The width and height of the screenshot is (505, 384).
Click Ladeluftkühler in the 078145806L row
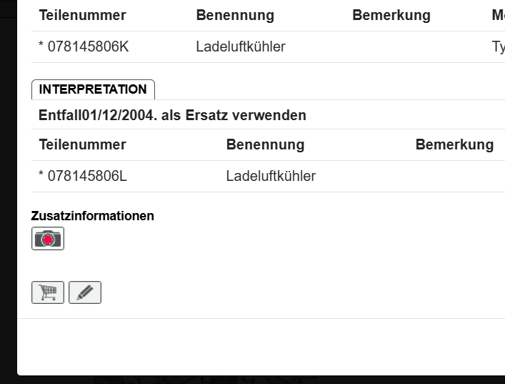(271, 176)
